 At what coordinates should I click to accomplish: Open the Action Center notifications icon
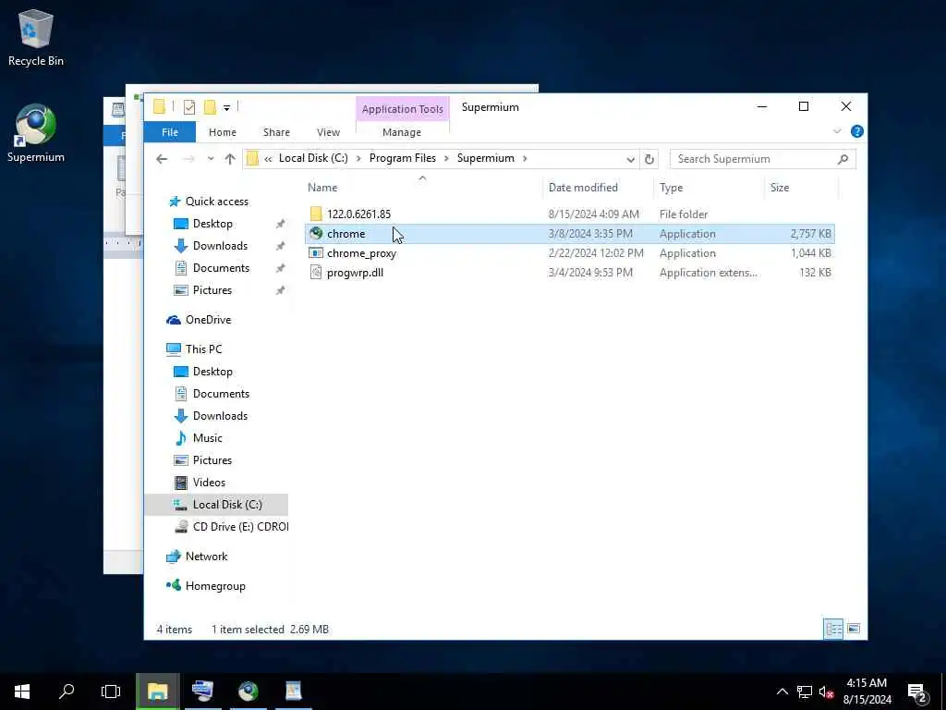pos(917,692)
